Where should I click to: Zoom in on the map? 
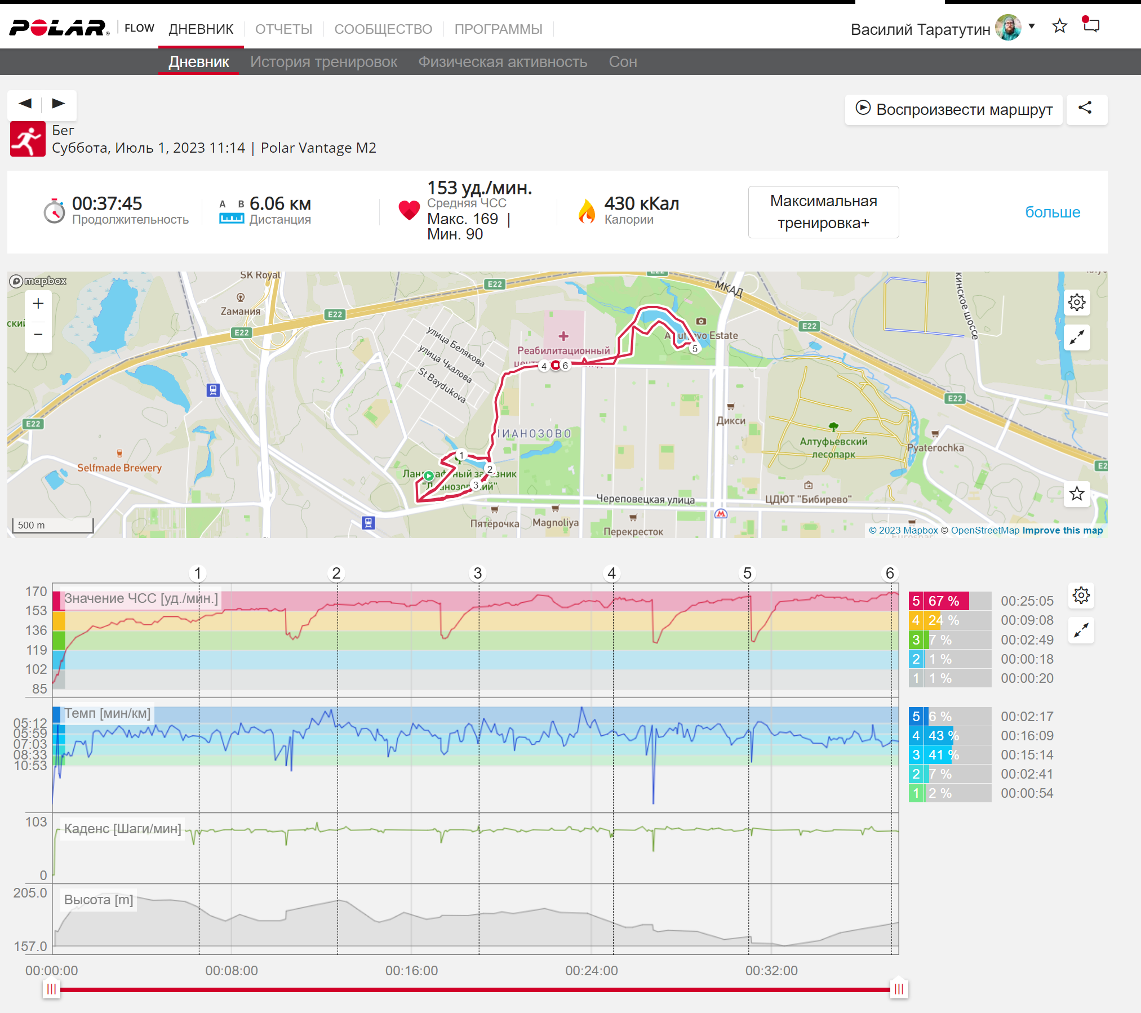(x=38, y=304)
